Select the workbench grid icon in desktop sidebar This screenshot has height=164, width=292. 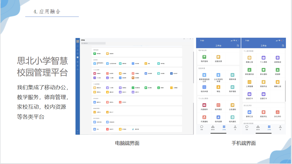[x=78, y=57]
